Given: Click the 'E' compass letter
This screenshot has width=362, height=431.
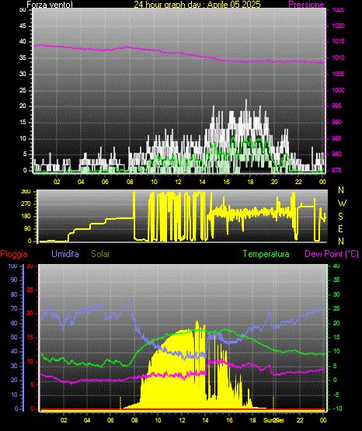Looking at the screenshot, I should tap(340, 228).
